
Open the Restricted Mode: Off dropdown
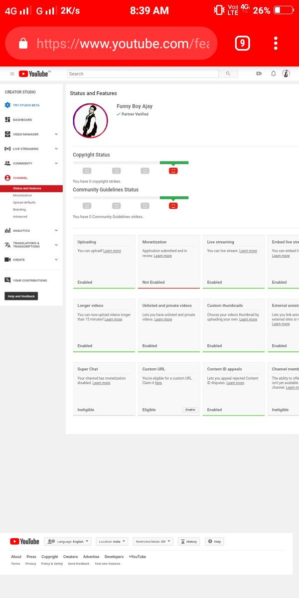[153, 541]
